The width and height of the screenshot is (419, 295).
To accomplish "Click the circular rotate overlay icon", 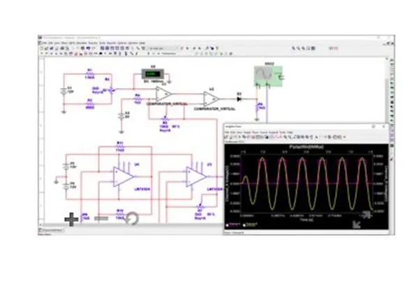I will 132,219.
